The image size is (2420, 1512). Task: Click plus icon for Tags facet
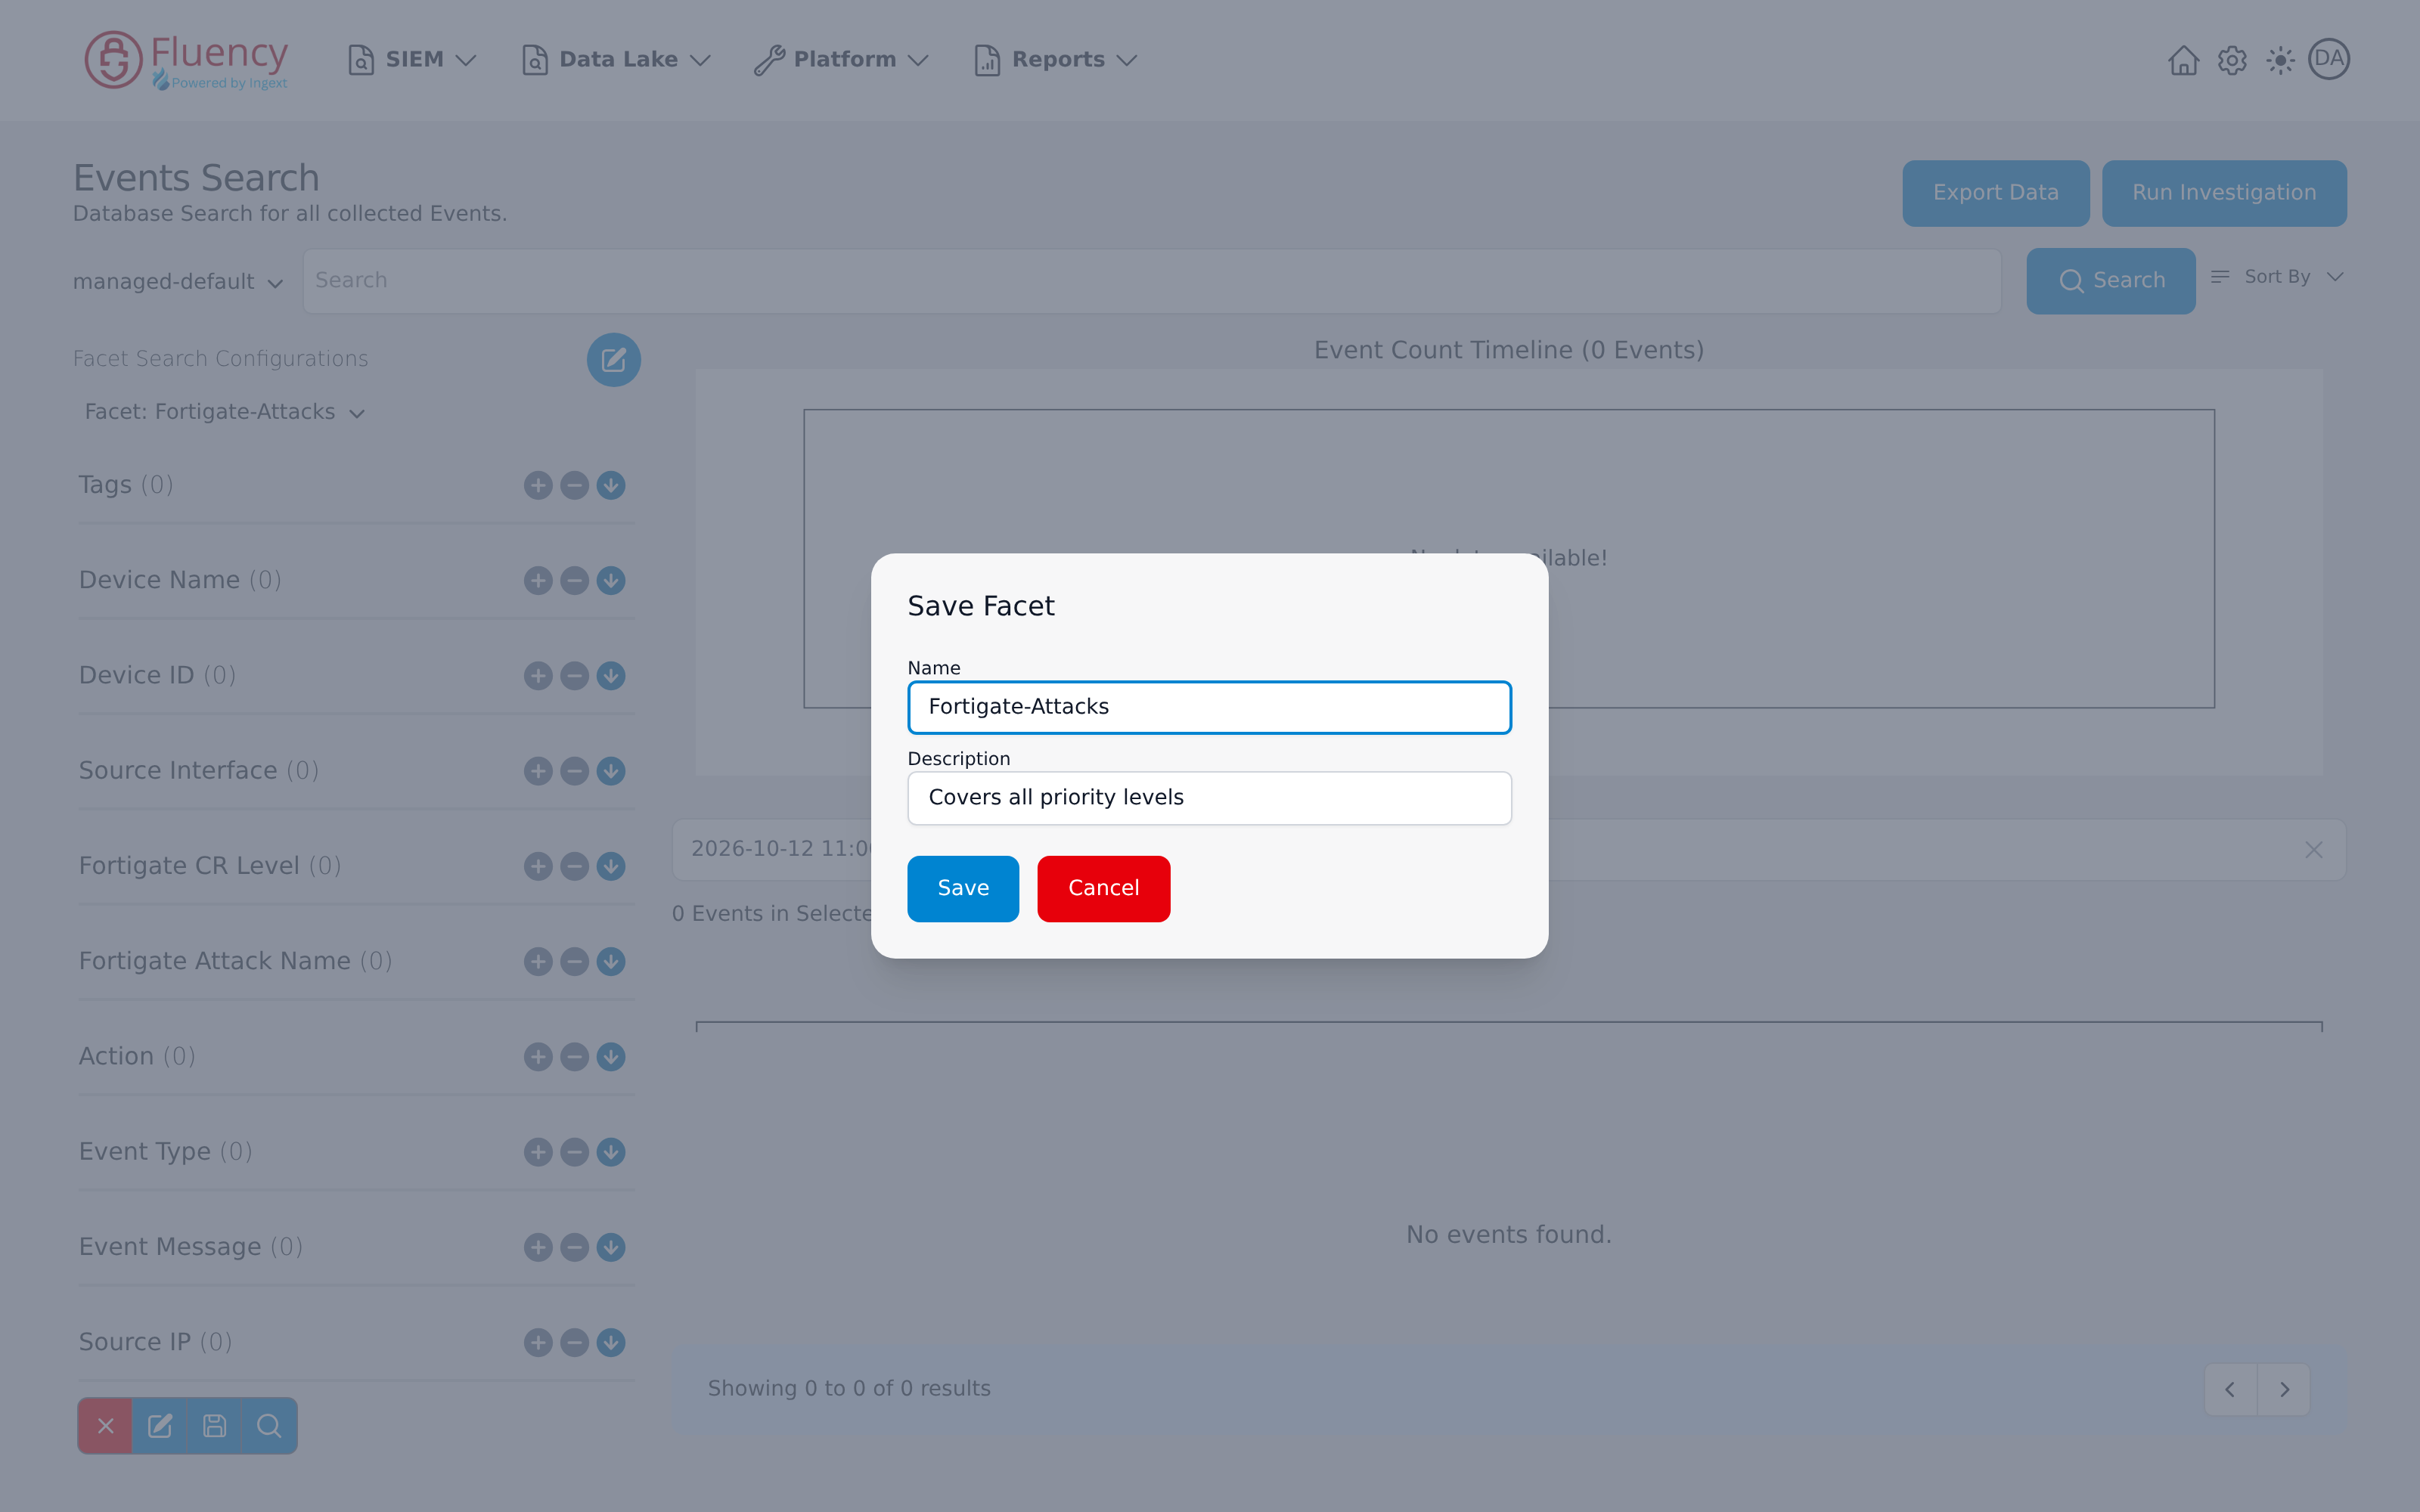[538, 485]
